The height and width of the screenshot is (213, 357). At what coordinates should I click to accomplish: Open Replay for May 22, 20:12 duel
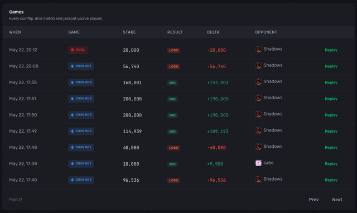pyautogui.click(x=331, y=50)
